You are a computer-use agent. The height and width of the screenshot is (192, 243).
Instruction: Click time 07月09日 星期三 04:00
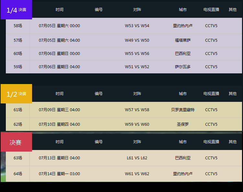(x=59, y=110)
